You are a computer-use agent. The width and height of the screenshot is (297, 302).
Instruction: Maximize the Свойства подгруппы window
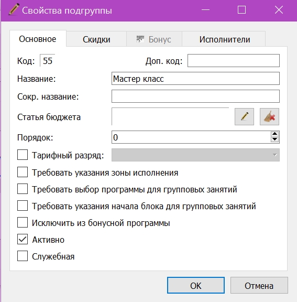[x=241, y=10]
